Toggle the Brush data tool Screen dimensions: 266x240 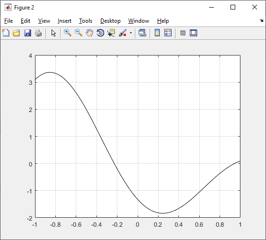click(x=123, y=33)
